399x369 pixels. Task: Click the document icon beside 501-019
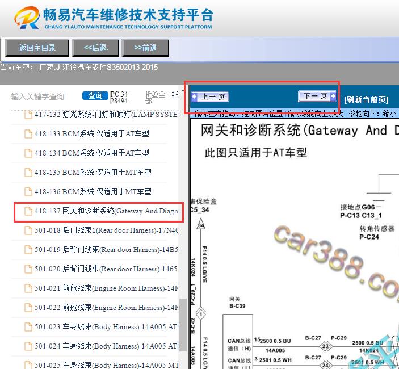28,250
